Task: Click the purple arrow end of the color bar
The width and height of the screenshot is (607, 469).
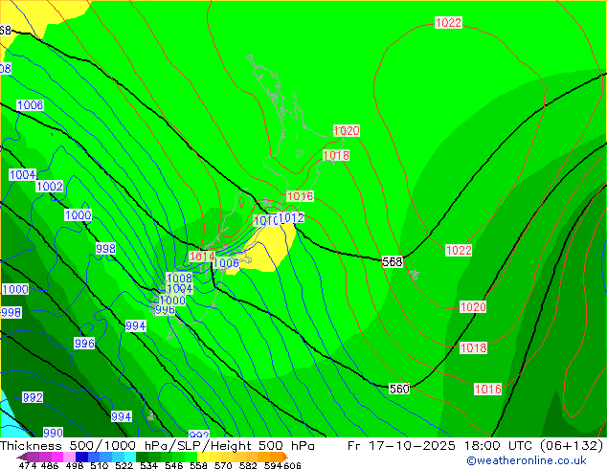Action: (x=22, y=457)
